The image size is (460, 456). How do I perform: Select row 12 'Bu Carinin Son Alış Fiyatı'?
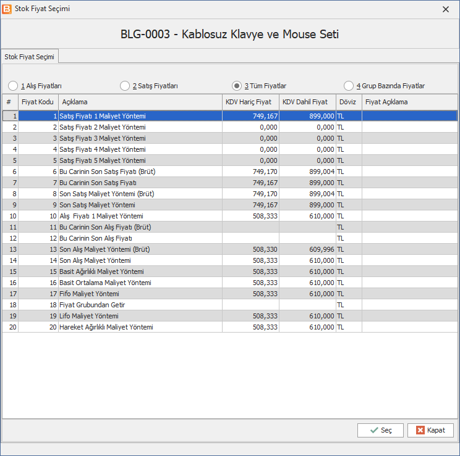click(x=230, y=238)
